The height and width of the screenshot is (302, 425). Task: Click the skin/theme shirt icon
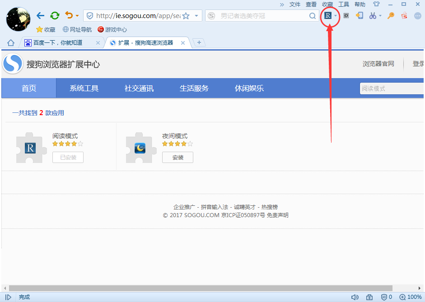pyautogui.click(x=376, y=4)
